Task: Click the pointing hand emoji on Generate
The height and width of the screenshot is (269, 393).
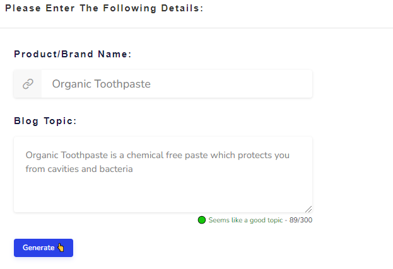Action: pyautogui.click(x=61, y=248)
